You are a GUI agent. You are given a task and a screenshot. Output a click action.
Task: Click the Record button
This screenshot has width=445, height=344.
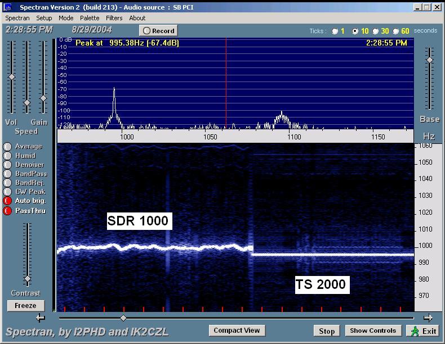click(158, 30)
